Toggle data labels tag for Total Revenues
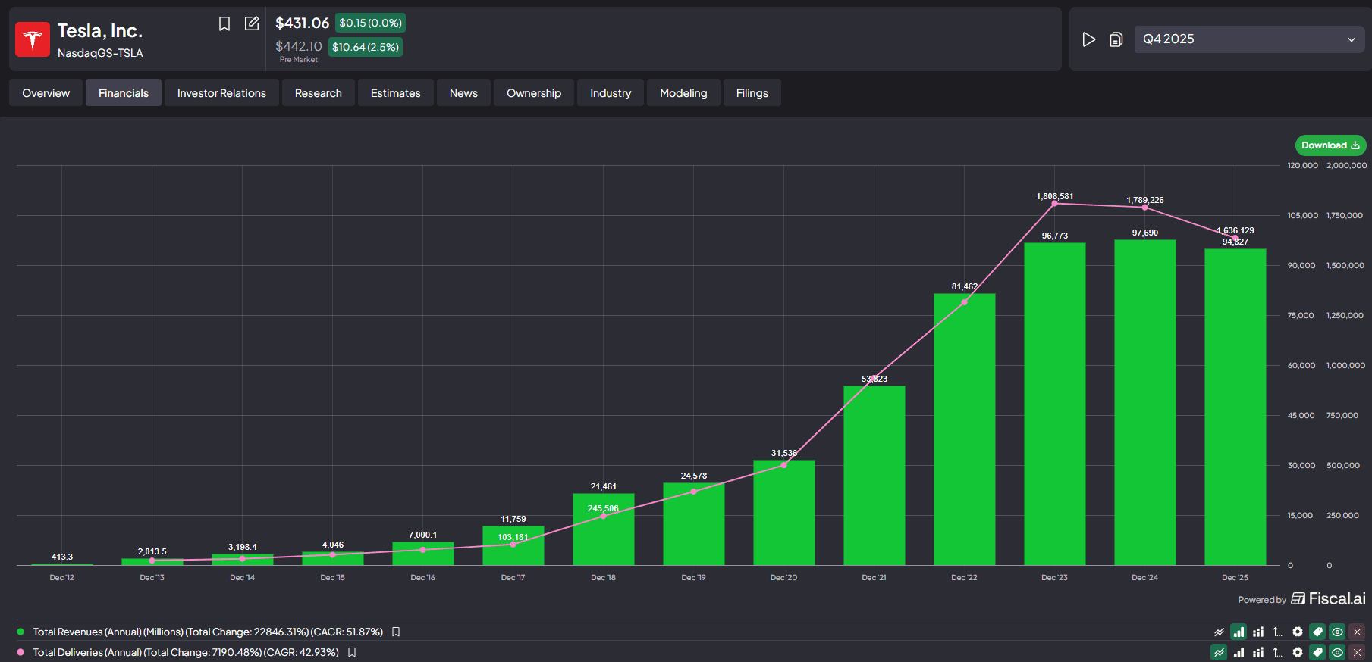 [x=1317, y=632]
